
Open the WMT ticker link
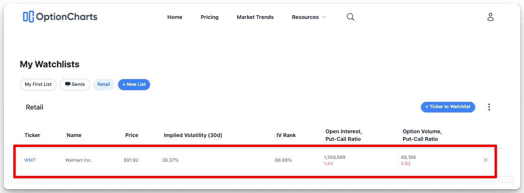click(x=30, y=160)
